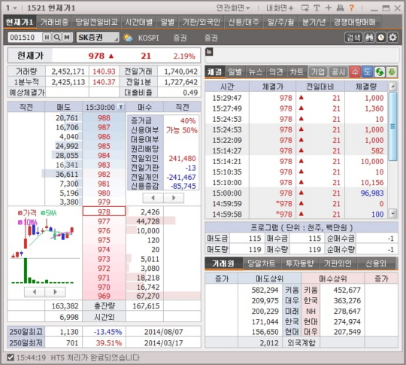The image size is (406, 365).
Task: Switch to 시간대별 tab
Action: tap(139, 22)
